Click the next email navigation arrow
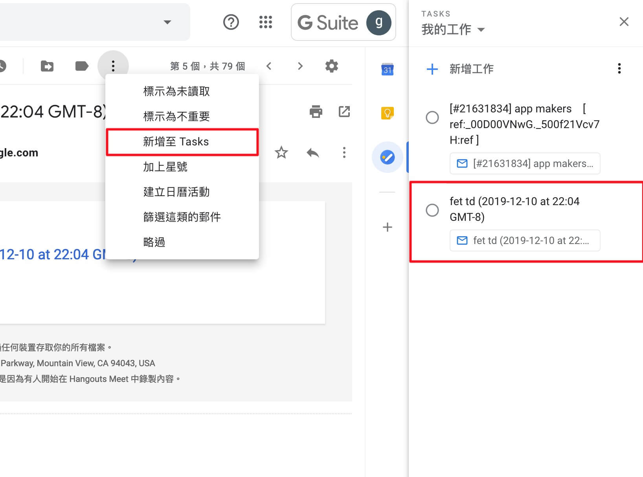The image size is (643, 477). pos(300,66)
